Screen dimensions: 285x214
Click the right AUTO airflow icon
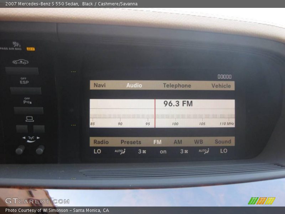click(204, 151)
